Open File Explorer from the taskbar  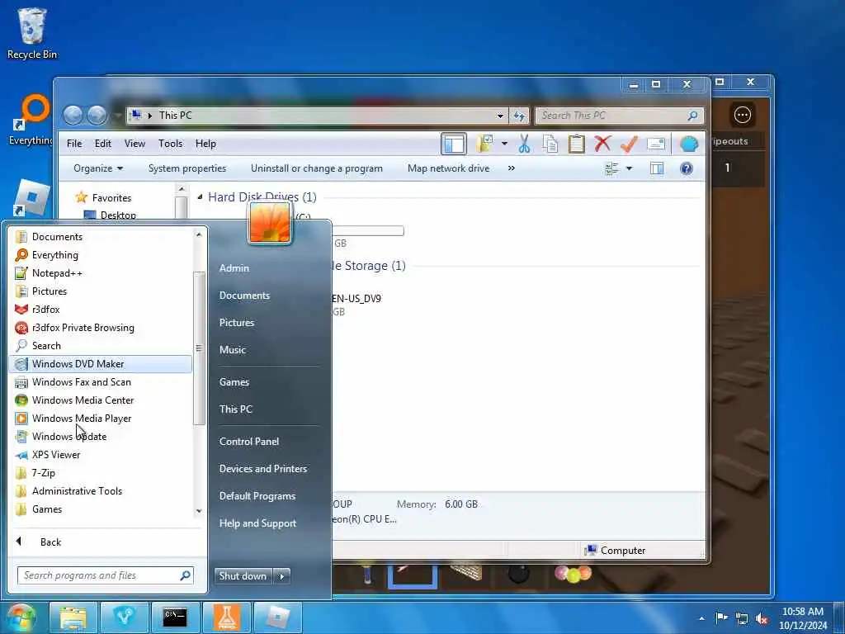click(73, 617)
